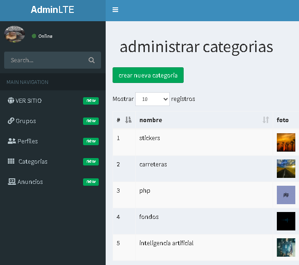Focus the sidebar Search field
The width and height of the screenshot is (299, 265).
pyautogui.click(x=45, y=60)
